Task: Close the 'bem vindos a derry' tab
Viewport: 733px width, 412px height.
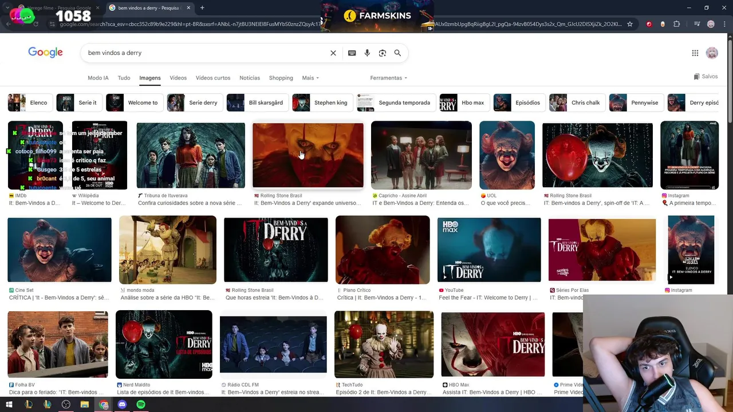Action: pyautogui.click(x=188, y=7)
